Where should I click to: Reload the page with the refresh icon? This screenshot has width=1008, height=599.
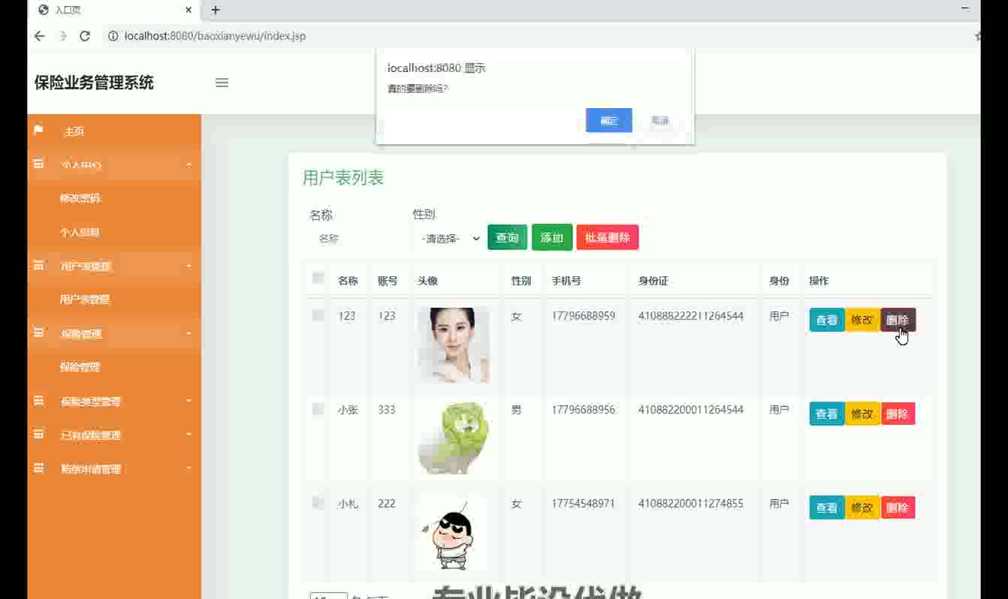pyautogui.click(x=85, y=36)
